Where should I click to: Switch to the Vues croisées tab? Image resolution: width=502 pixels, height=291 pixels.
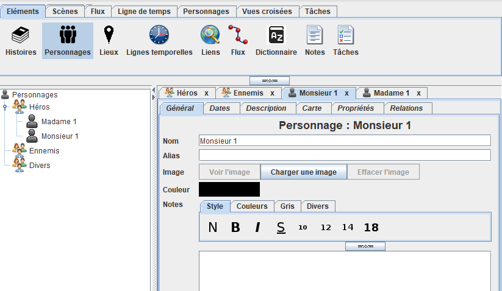coord(267,11)
